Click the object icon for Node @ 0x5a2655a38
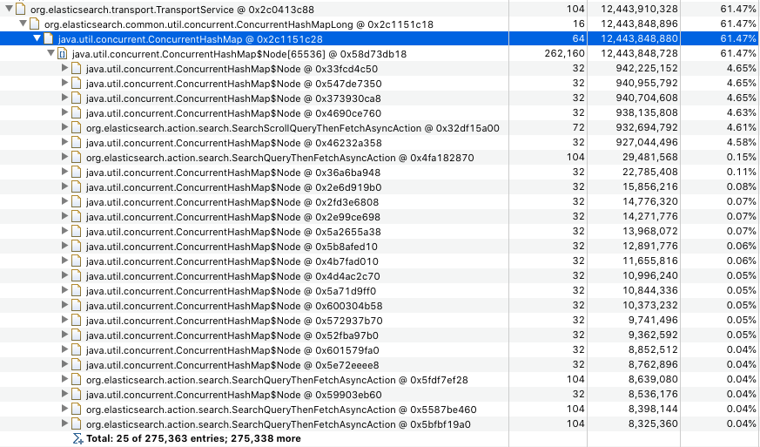The image size is (760, 447). coord(76,231)
